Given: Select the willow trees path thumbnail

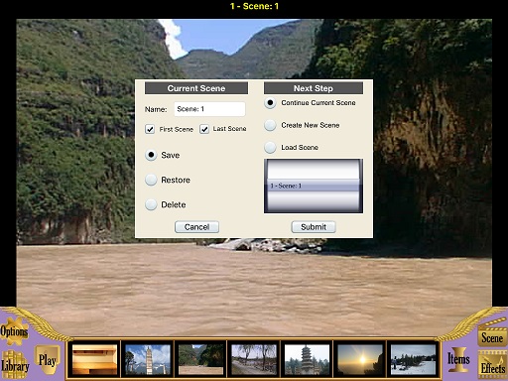Looking at the screenshot, I should (x=254, y=359).
